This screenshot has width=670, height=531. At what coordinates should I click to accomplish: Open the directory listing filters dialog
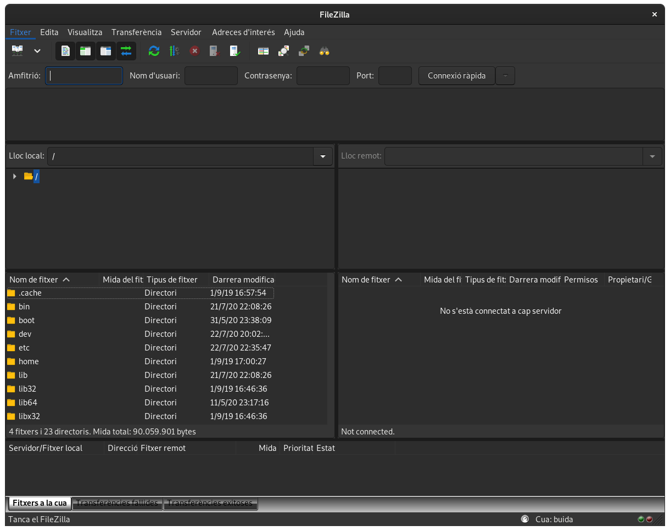264,51
